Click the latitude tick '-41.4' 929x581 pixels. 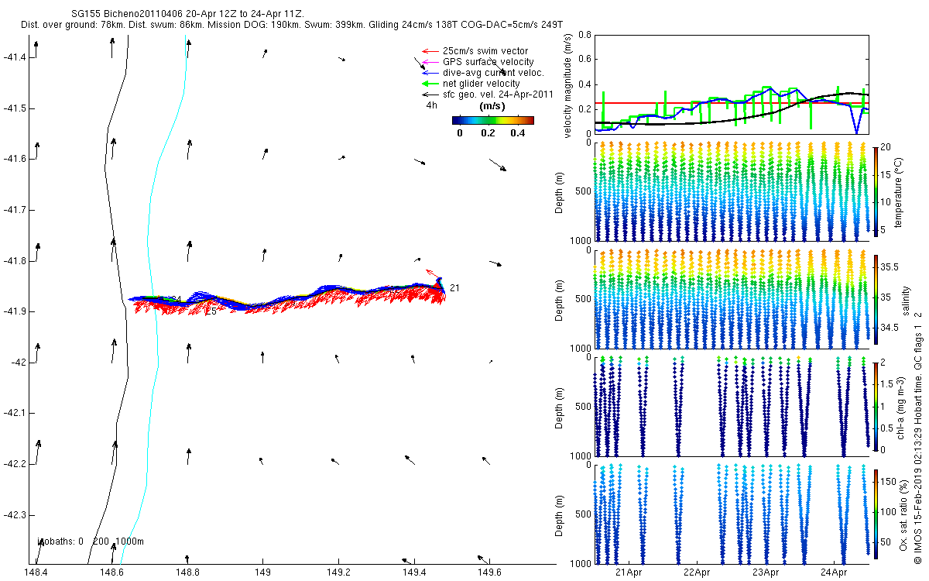pos(15,57)
